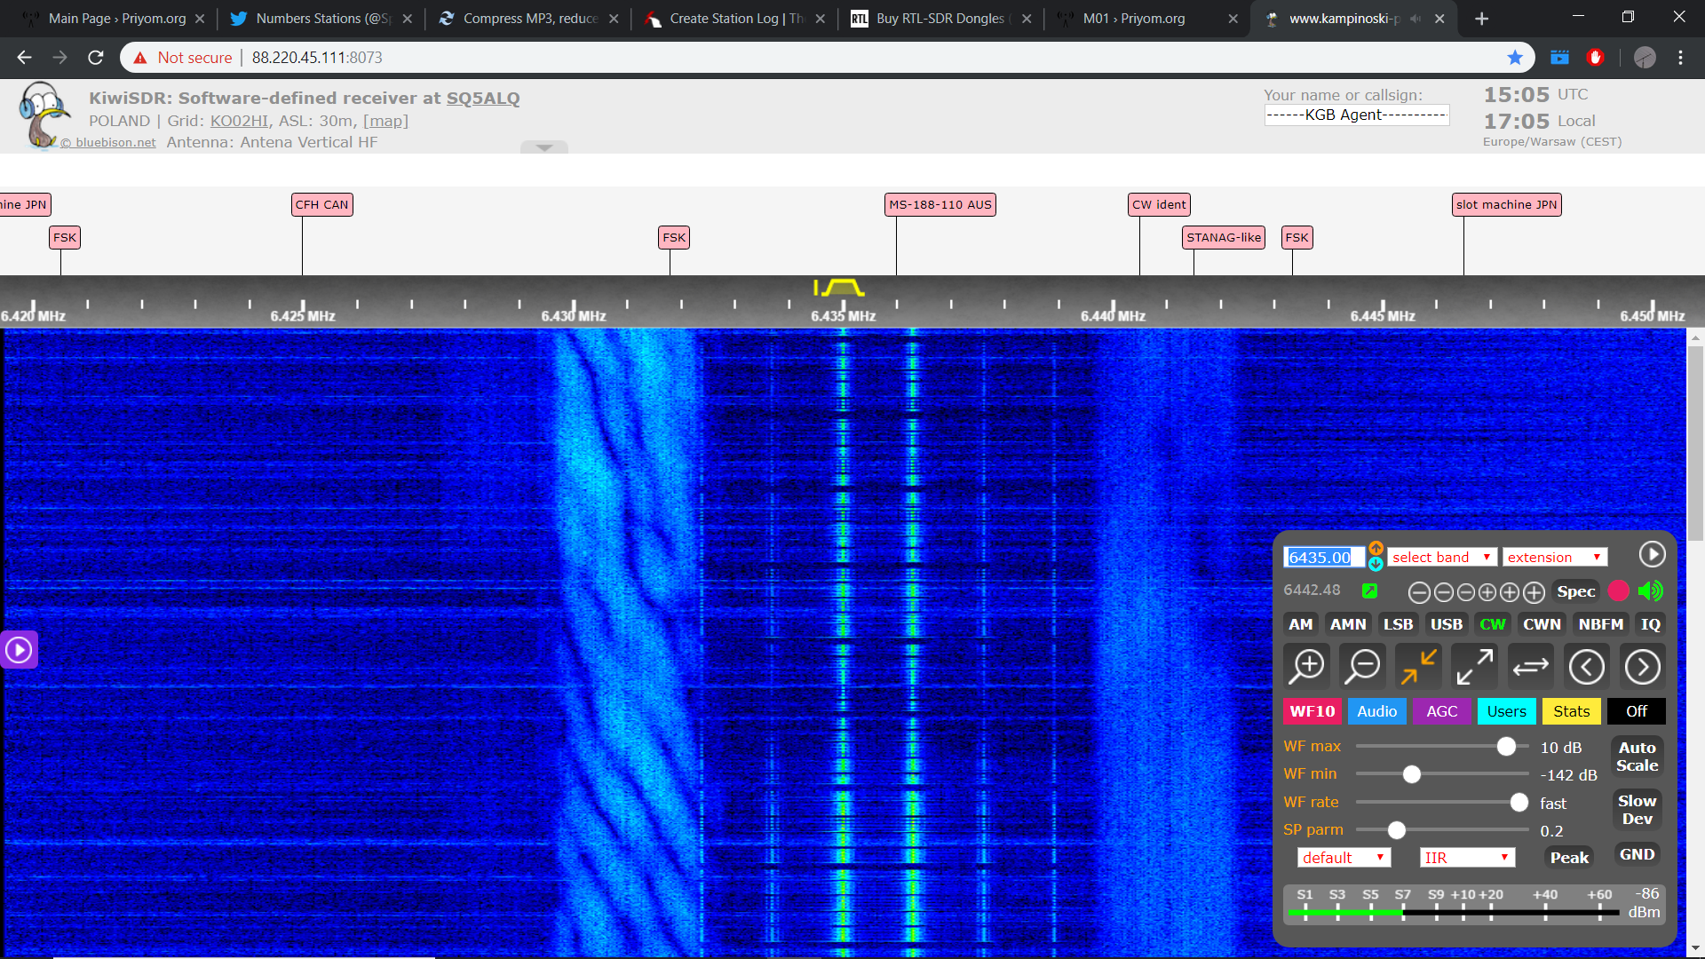This screenshot has height=959, width=1705.
Task: Mute audio with green speaker icon
Action: pyautogui.click(x=1650, y=591)
